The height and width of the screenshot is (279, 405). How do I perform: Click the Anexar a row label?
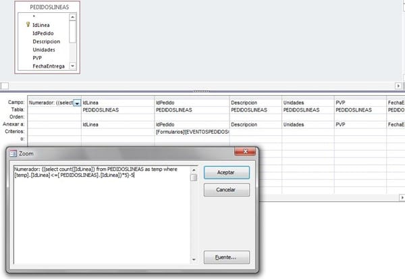click(13, 124)
